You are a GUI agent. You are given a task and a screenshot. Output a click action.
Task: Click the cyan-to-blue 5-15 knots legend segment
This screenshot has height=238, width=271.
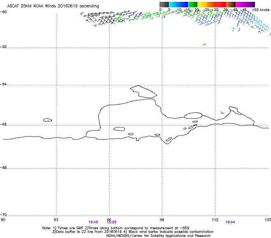(178, 4)
